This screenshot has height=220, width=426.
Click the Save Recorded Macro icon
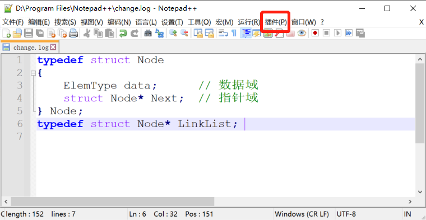tap(360, 33)
